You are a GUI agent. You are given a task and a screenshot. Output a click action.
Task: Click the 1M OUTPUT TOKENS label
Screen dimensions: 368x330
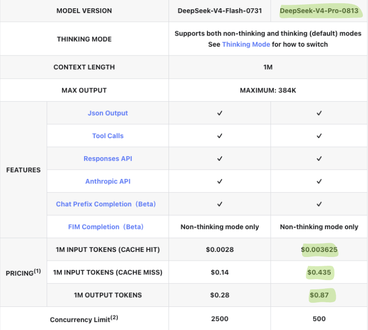click(108, 295)
